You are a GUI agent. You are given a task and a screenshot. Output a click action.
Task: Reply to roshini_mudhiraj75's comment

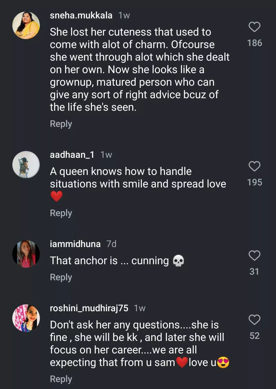(x=61, y=379)
